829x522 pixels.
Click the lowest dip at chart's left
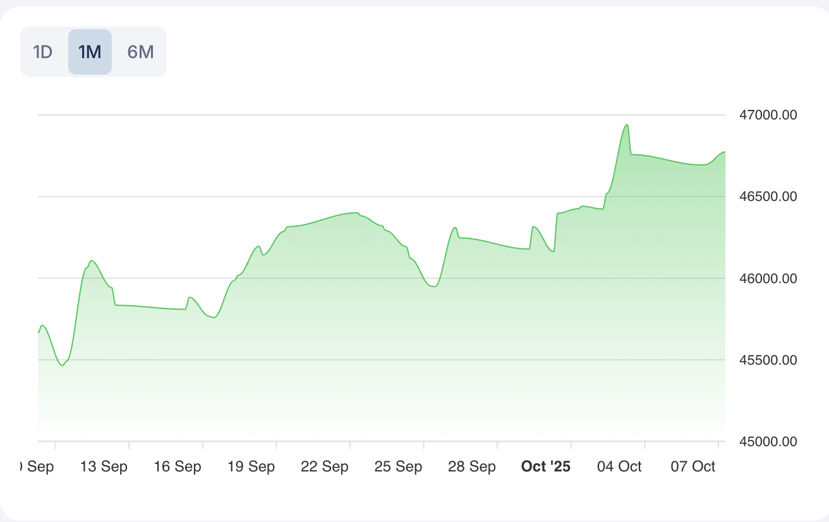click(x=62, y=365)
